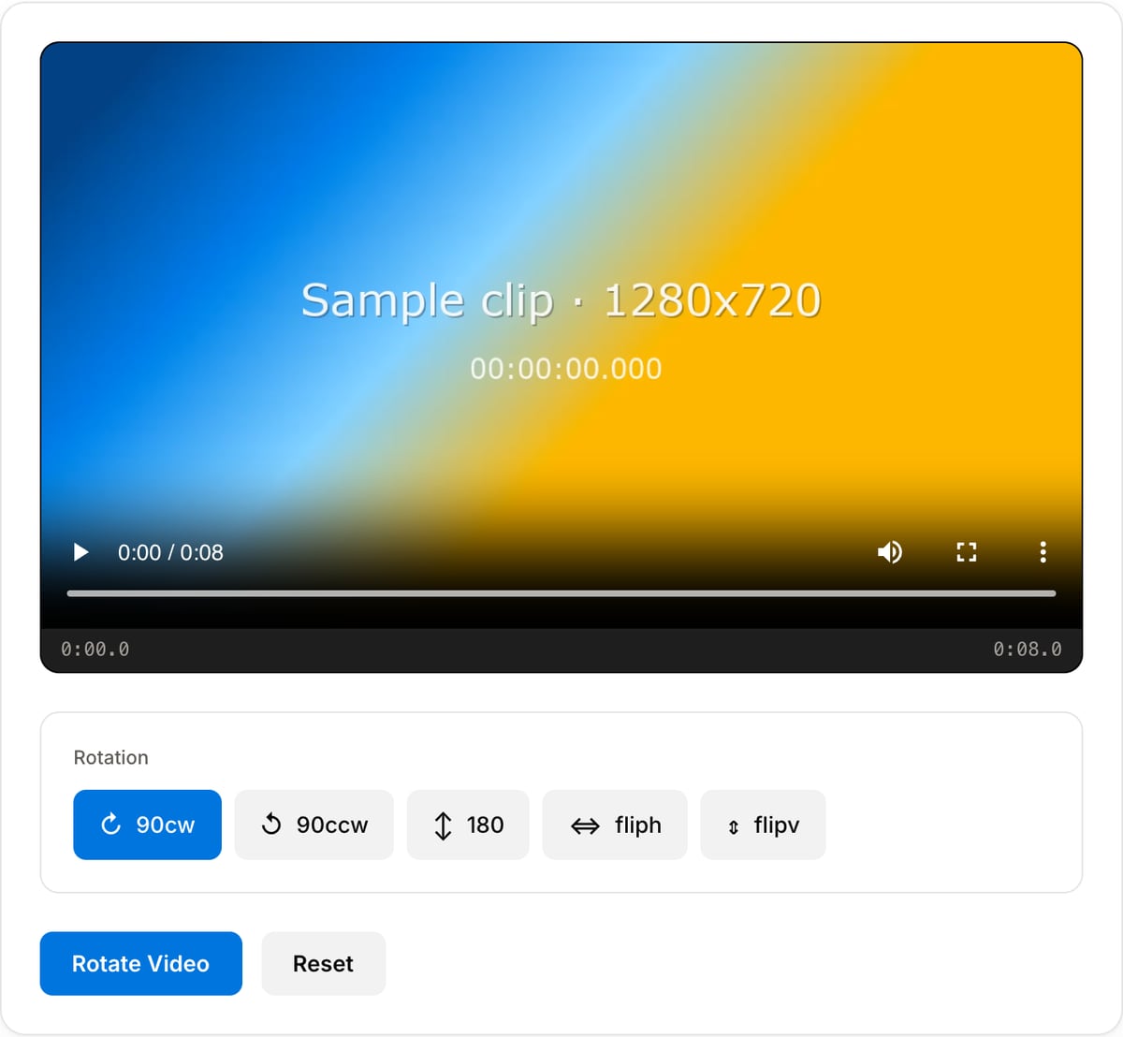Play the sample video clip
This screenshot has height=1037, width=1123.
81,552
